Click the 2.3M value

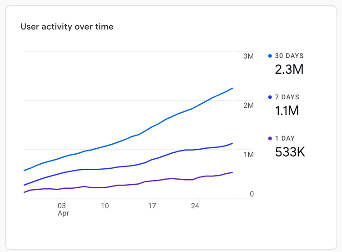289,70
